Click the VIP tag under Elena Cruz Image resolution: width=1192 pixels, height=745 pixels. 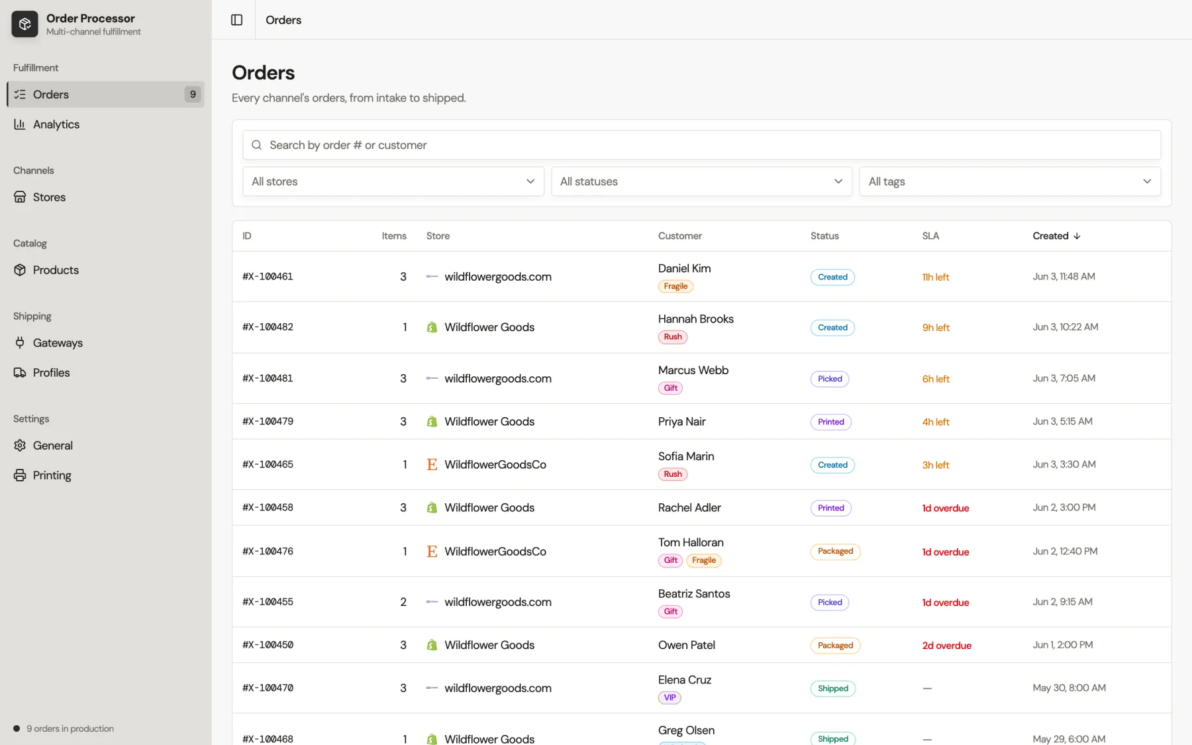point(670,698)
